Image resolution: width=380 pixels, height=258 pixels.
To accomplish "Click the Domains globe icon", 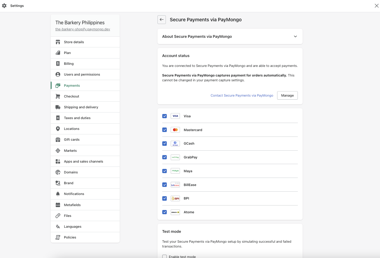I will coord(58,172).
